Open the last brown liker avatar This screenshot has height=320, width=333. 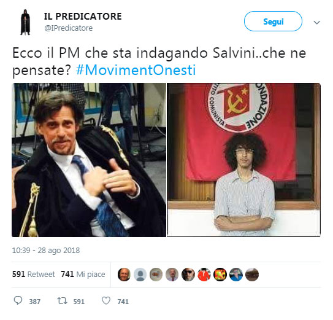[x=252, y=275]
